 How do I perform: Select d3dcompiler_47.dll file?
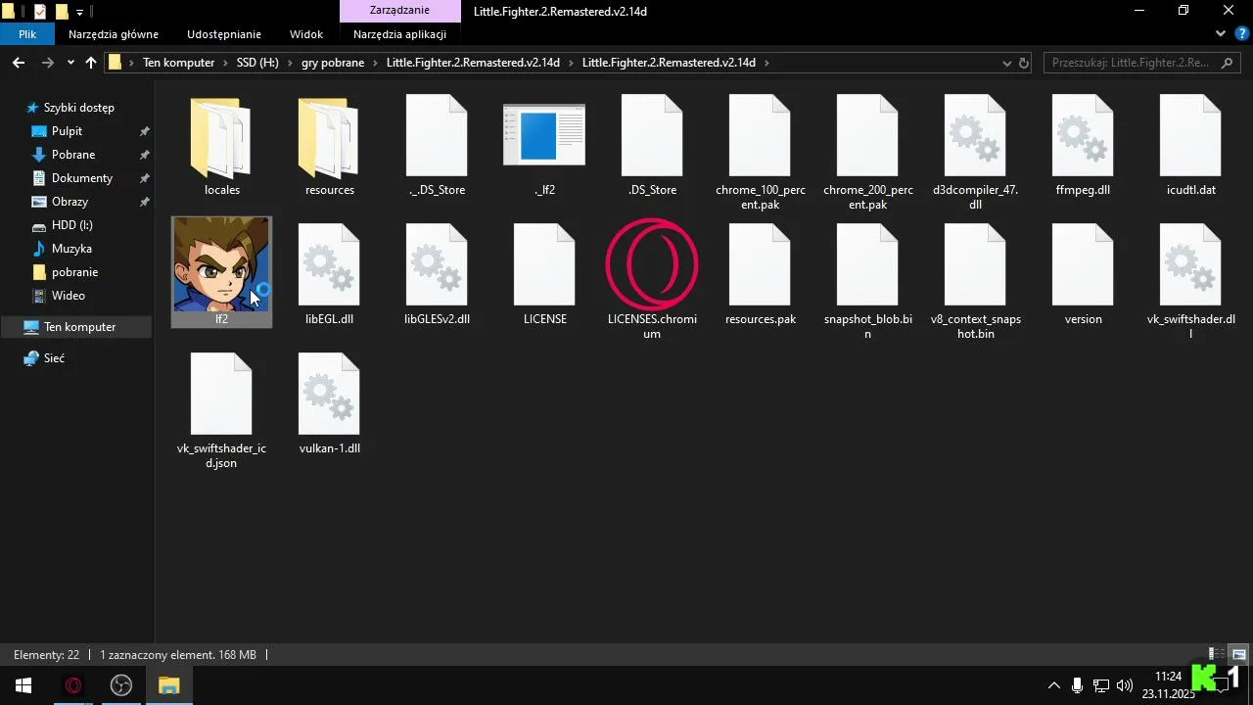(975, 154)
